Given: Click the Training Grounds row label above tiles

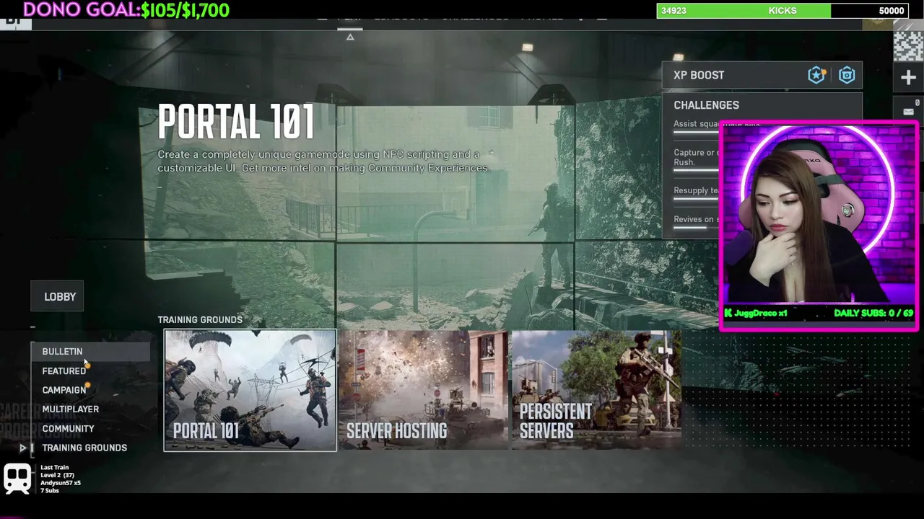Looking at the screenshot, I should pos(200,319).
